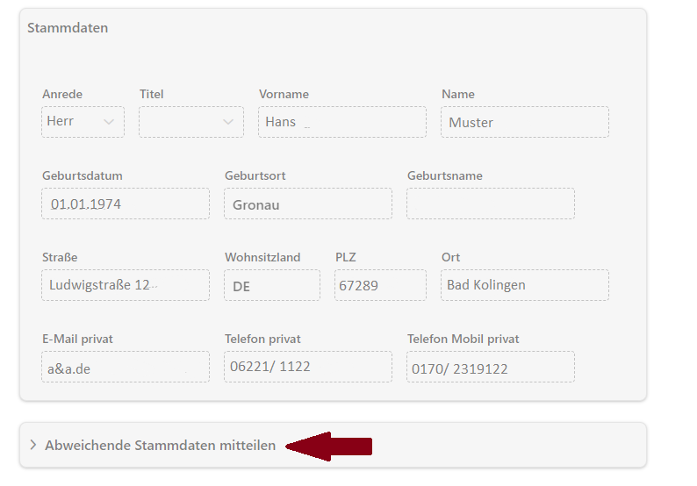
Task: Open the Titel dropdown
Action: click(191, 122)
